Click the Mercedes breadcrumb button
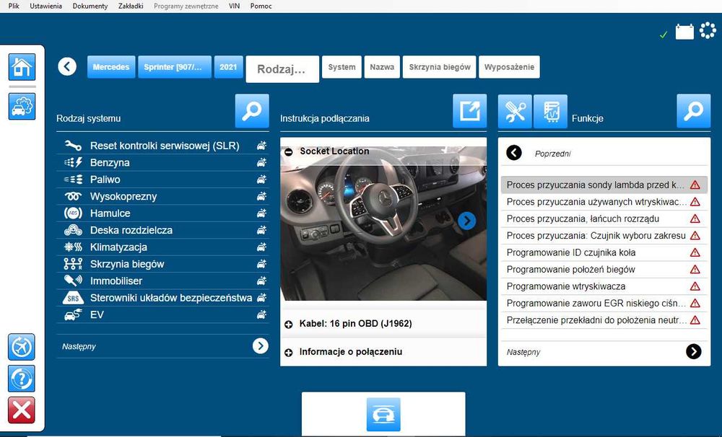 tap(111, 66)
